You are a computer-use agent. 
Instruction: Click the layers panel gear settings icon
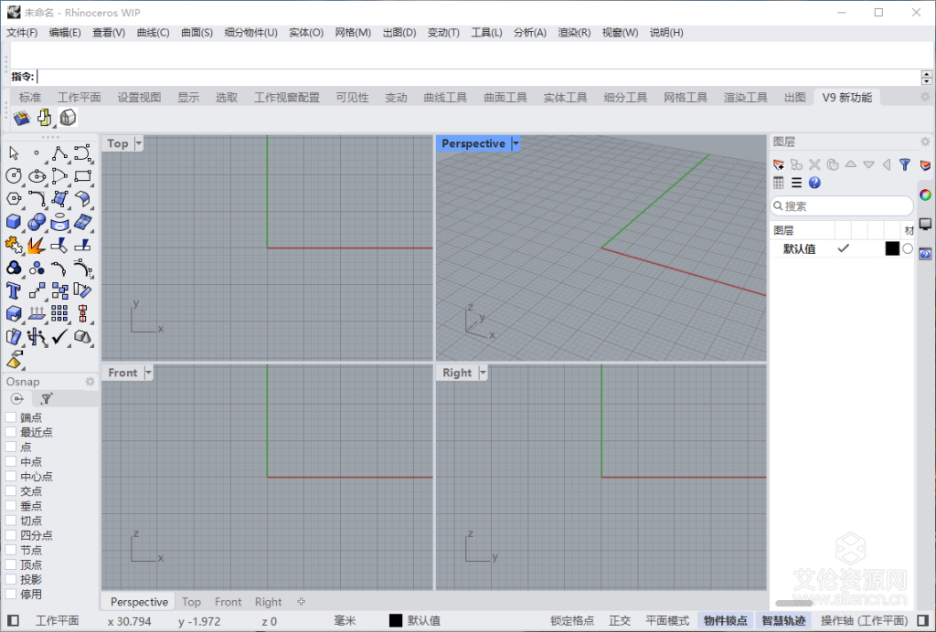click(925, 142)
